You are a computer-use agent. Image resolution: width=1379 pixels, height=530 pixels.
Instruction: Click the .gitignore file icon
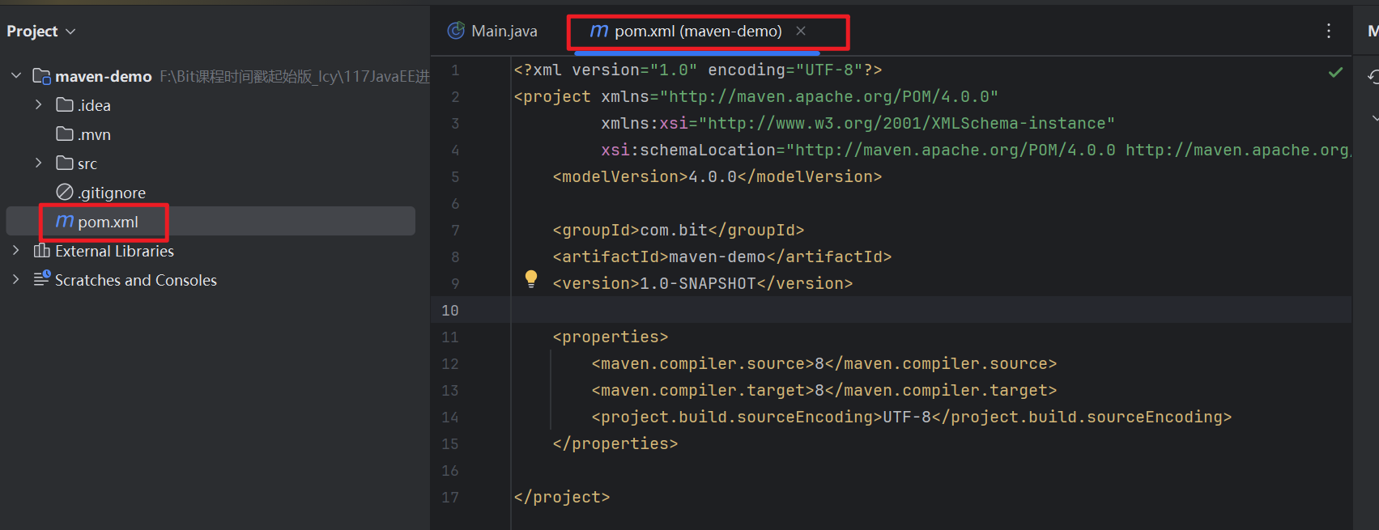coord(65,192)
